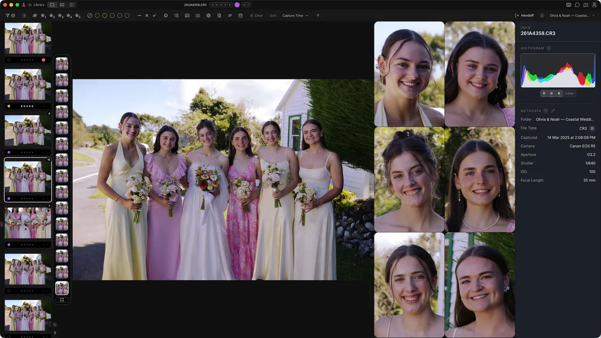Toggle the B histogram channel

[559, 93]
